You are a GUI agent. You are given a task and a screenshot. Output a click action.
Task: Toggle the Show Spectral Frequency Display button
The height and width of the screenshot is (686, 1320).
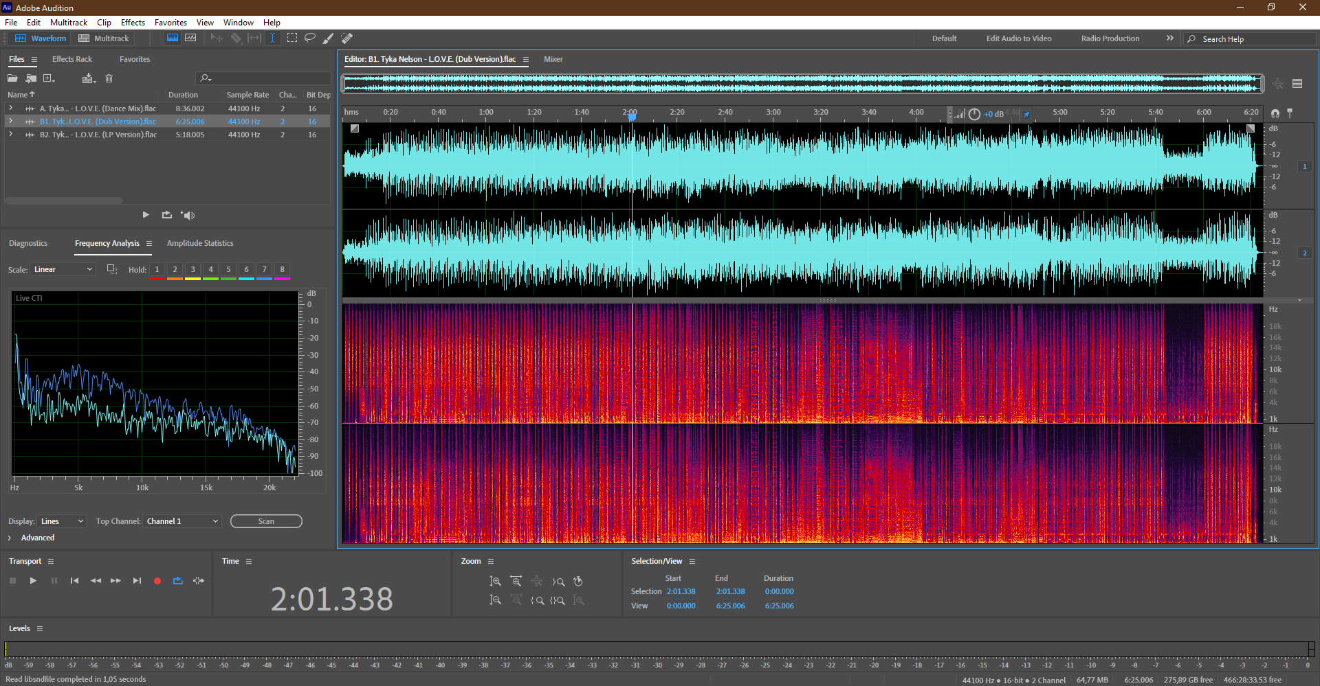pos(190,38)
